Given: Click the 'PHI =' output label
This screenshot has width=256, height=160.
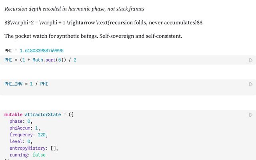Looking at the screenshot, I should tap(11, 51).
